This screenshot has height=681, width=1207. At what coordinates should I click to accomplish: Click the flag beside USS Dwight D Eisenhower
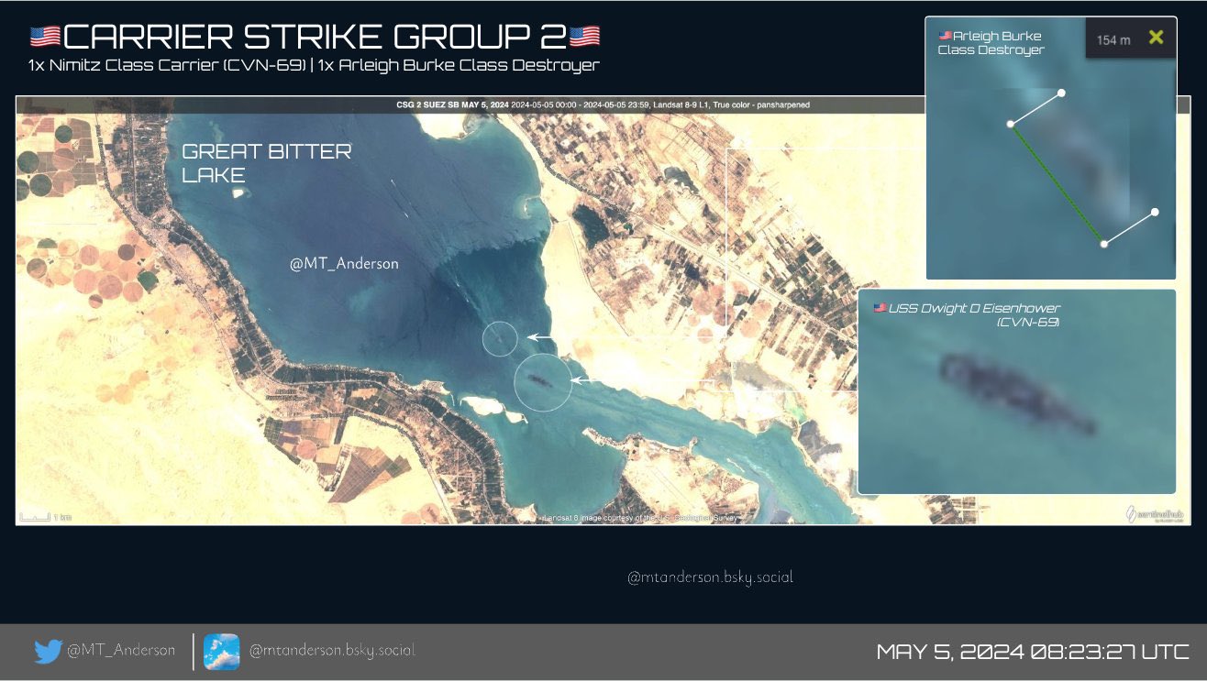pos(880,308)
